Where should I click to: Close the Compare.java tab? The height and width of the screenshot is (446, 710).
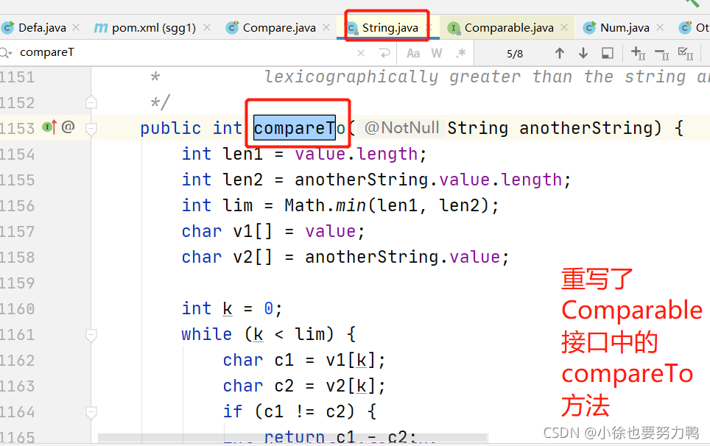[x=326, y=27]
